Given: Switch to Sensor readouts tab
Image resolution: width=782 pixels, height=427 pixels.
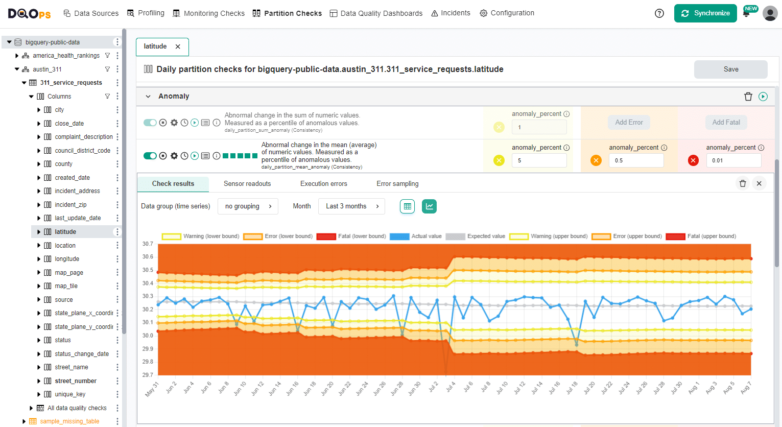Looking at the screenshot, I should [247, 184].
